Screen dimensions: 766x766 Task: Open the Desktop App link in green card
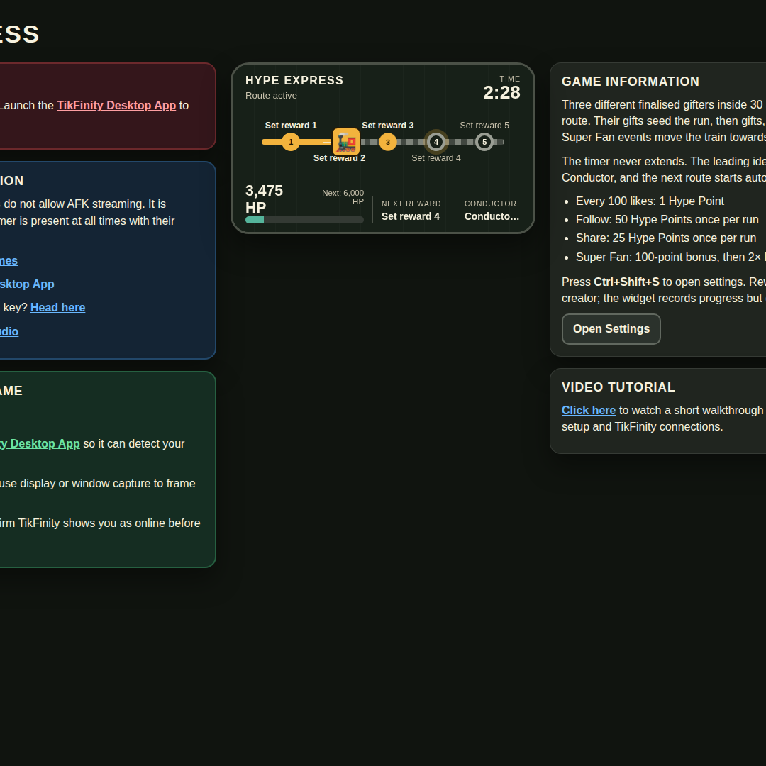pyautogui.click(x=40, y=443)
